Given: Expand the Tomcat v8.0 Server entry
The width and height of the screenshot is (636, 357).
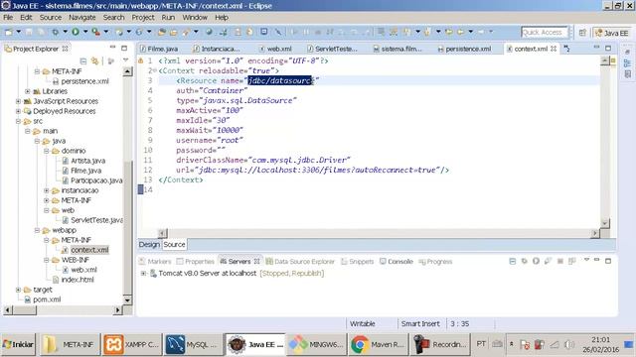Looking at the screenshot, I should (x=143, y=274).
